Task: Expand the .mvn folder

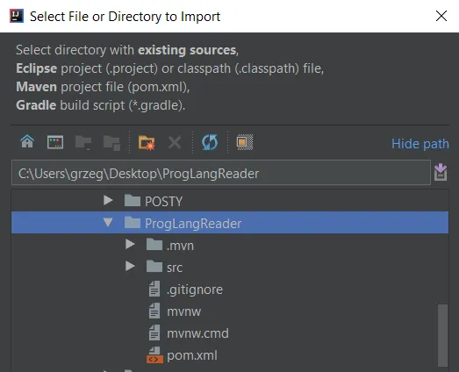Action: click(130, 244)
